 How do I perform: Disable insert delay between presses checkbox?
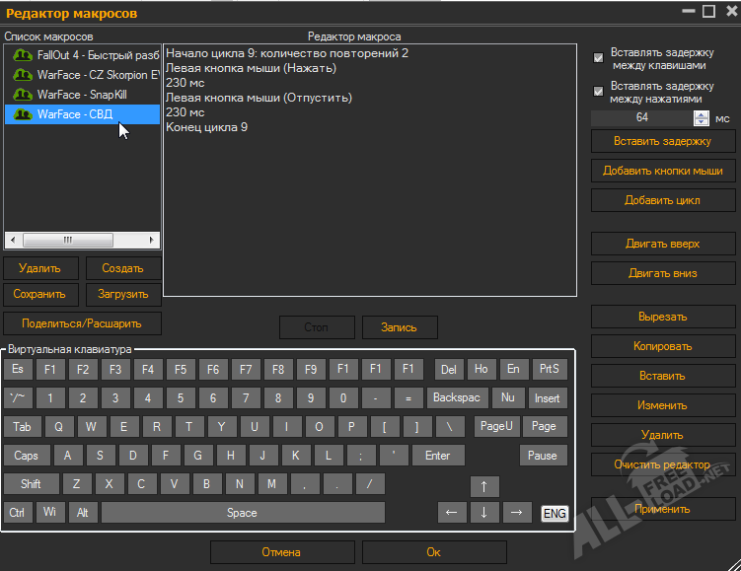598,92
